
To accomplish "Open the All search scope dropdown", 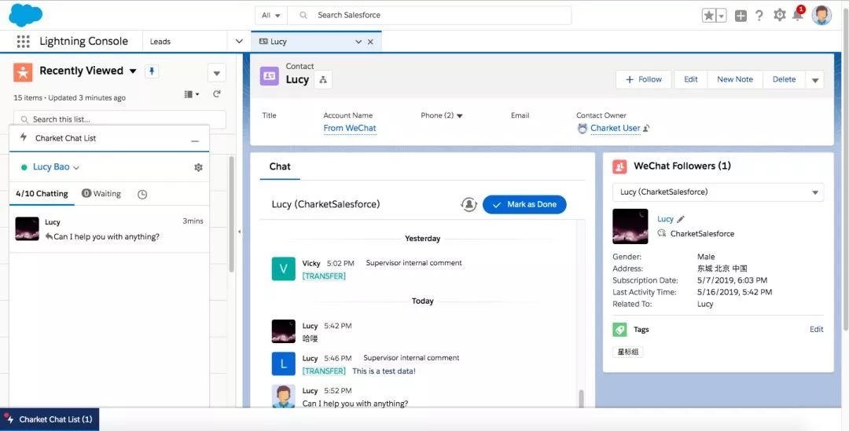I will 271,15.
